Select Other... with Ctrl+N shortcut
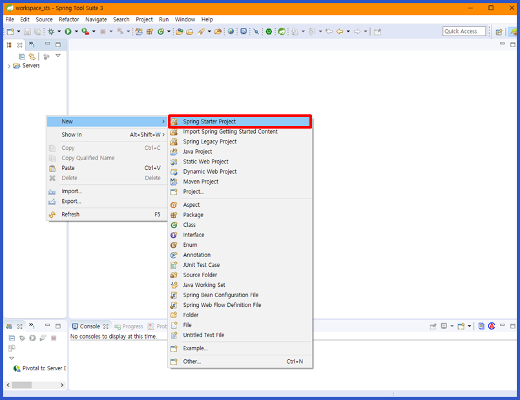520x400 pixels. click(x=240, y=361)
